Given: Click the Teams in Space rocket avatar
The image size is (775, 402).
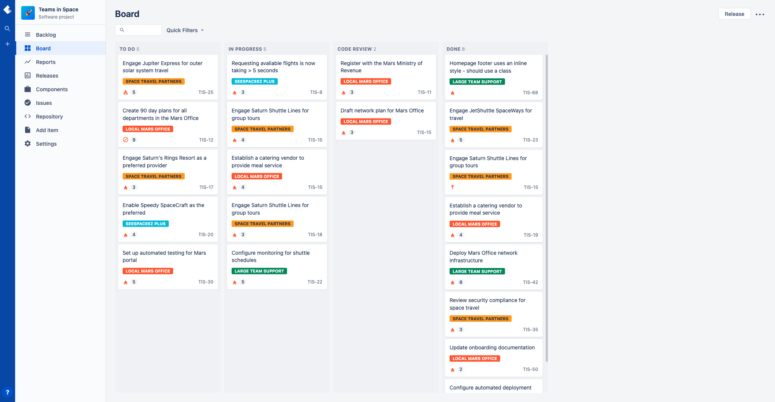Looking at the screenshot, I should 28,13.
